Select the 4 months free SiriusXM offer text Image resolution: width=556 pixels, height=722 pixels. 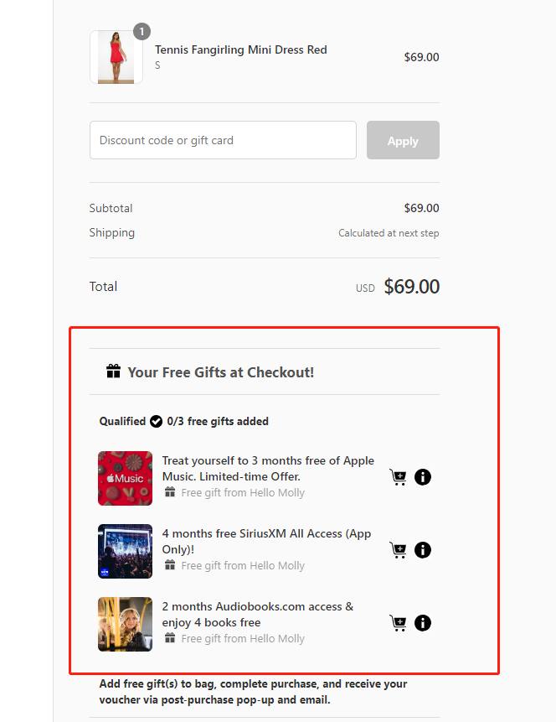(266, 541)
